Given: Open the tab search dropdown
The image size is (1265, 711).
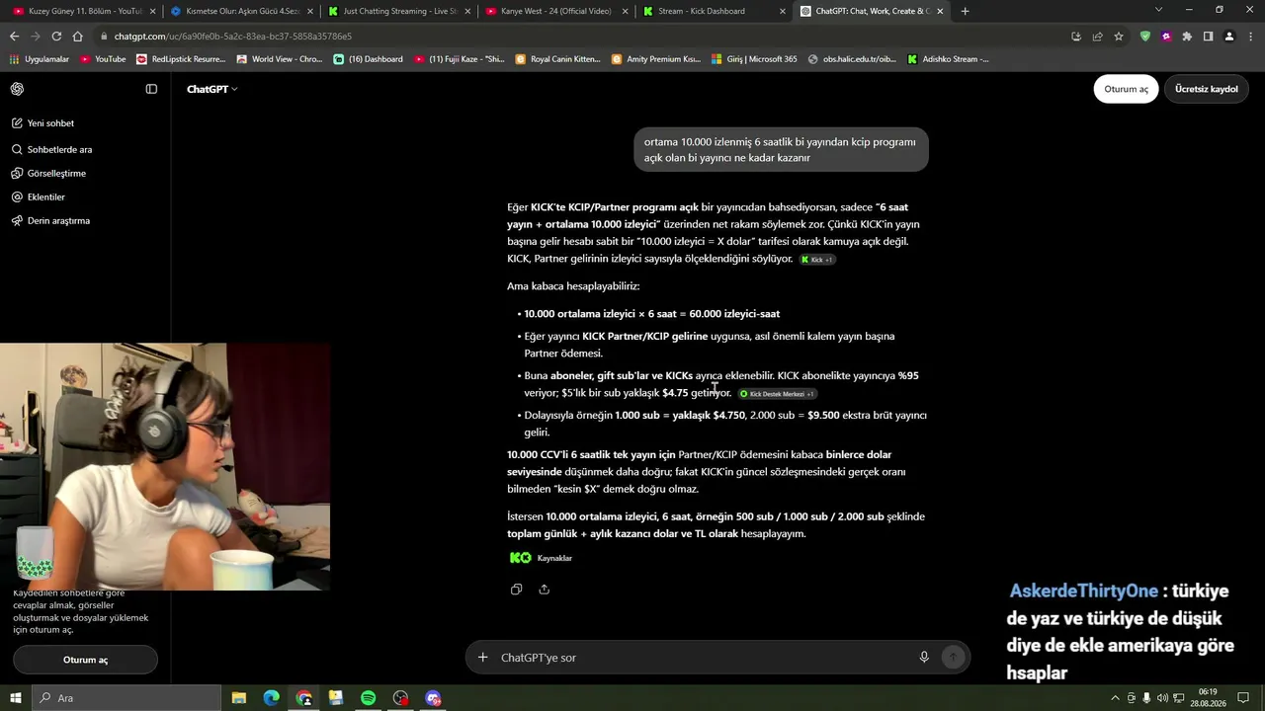Looking at the screenshot, I should pos(1159,10).
